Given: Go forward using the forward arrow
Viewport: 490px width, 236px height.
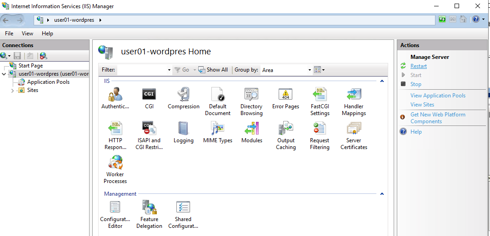Looking at the screenshot, I should pyautogui.click(x=20, y=20).
